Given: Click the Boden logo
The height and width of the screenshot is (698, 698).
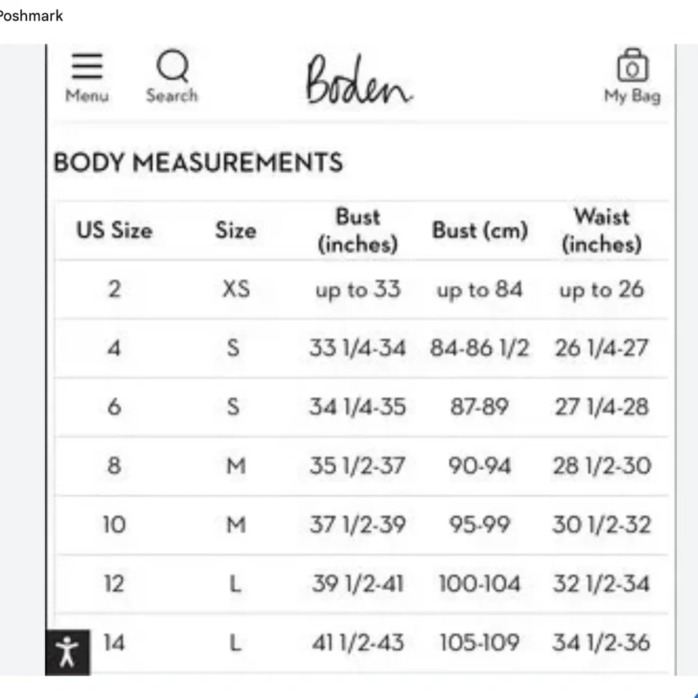Looking at the screenshot, I should (359, 80).
